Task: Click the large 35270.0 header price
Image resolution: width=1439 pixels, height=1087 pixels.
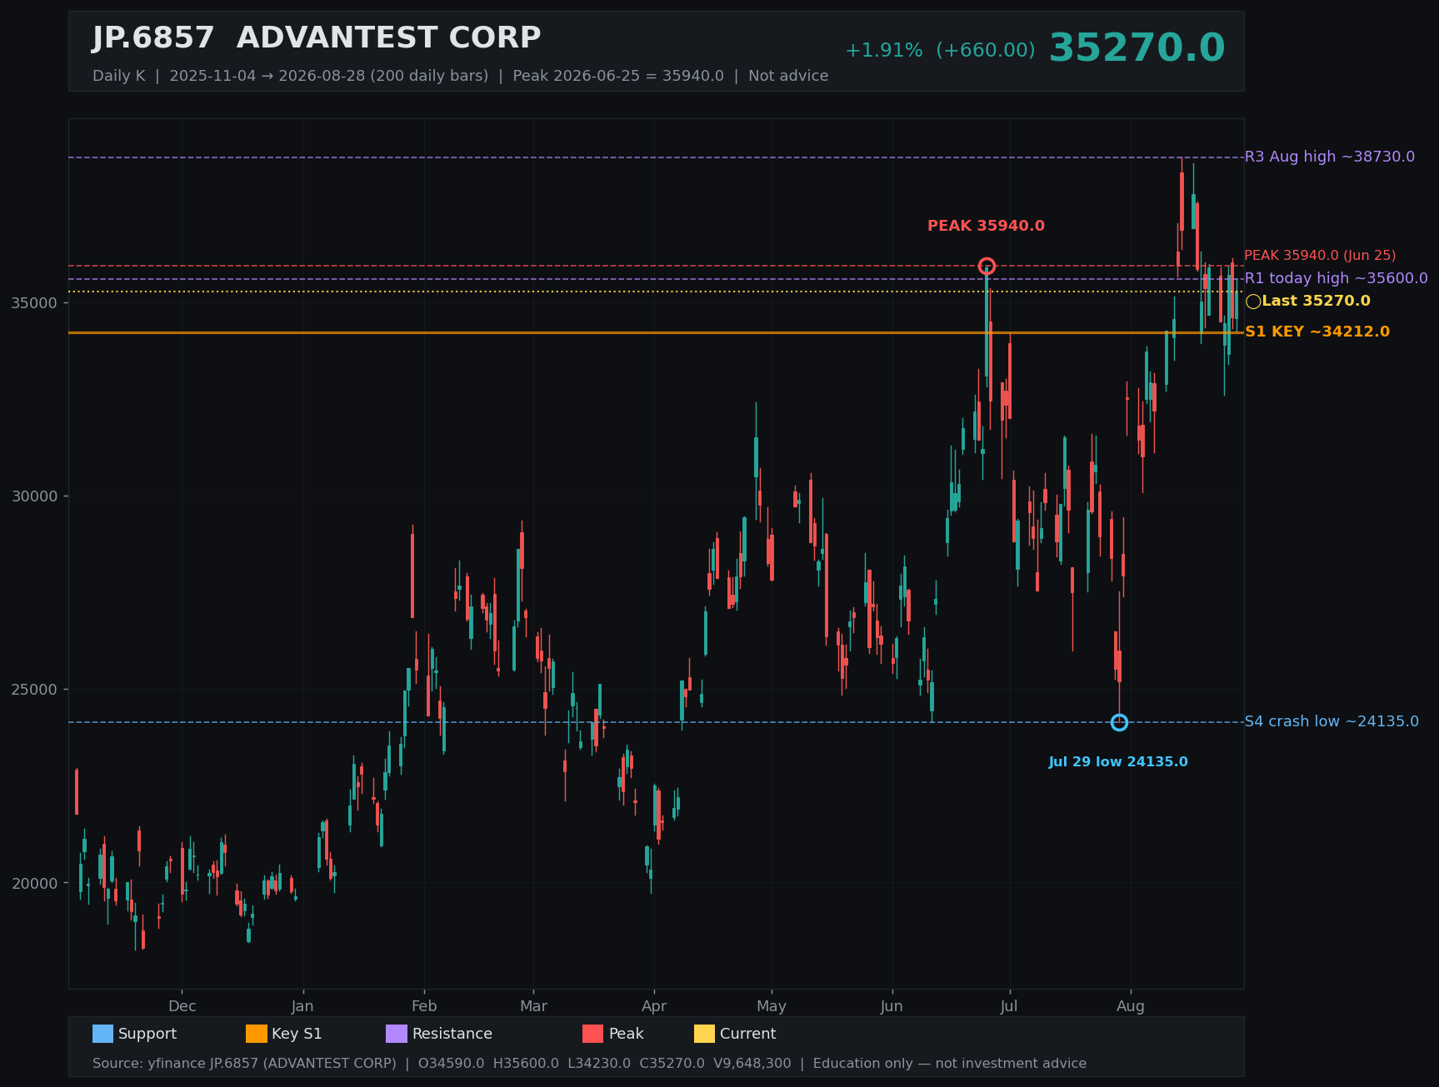Action: 1137,48
